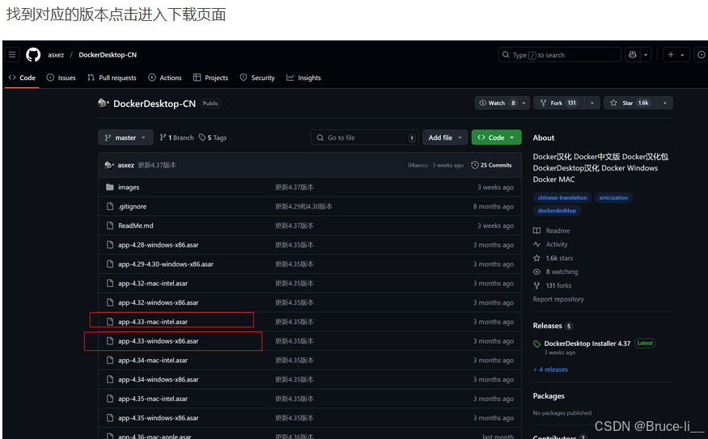Open DockerDesktop Installer 4.37 release
The image size is (708, 439).
[x=587, y=344]
